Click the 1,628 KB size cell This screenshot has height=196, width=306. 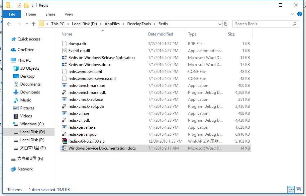coord(243,127)
